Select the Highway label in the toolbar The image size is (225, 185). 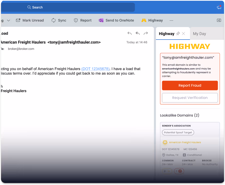[156, 20]
